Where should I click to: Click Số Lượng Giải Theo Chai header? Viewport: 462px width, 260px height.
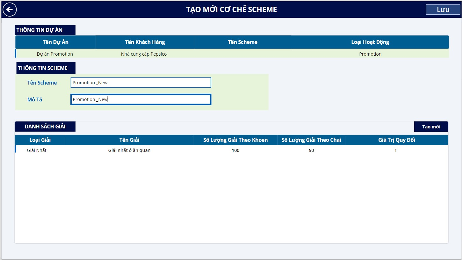pyautogui.click(x=311, y=140)
